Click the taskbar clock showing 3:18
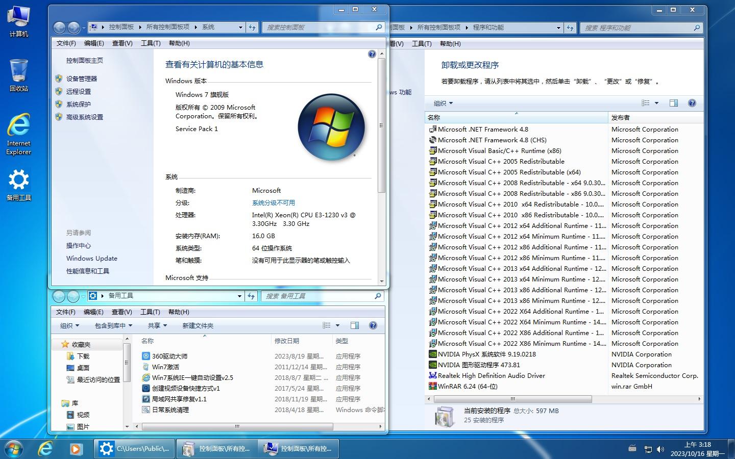Image resolution: width=735 pixels, height=459 pixels. point(697,449)
